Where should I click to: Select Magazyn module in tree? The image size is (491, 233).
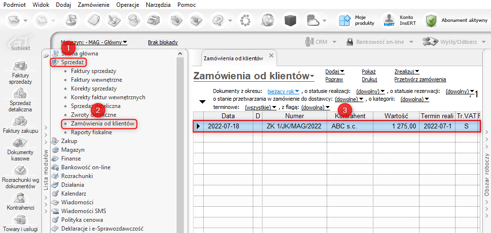click(x=72, y=150)
